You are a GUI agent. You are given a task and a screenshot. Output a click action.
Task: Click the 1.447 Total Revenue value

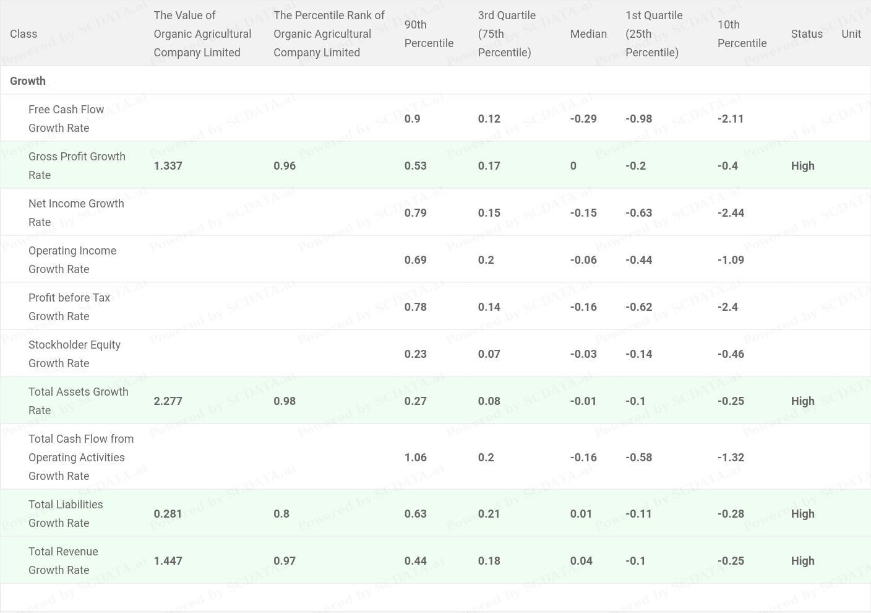168,561
